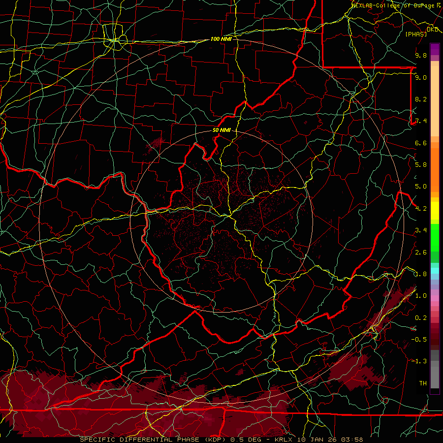The image size is (443, 443).
Task: Click the 10 JAN 26 date text
Action: 318,440
